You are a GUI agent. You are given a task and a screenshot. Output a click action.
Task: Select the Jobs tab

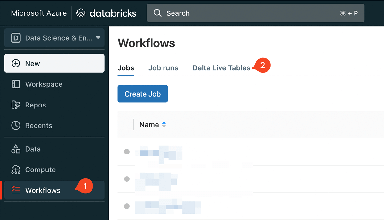126,68
